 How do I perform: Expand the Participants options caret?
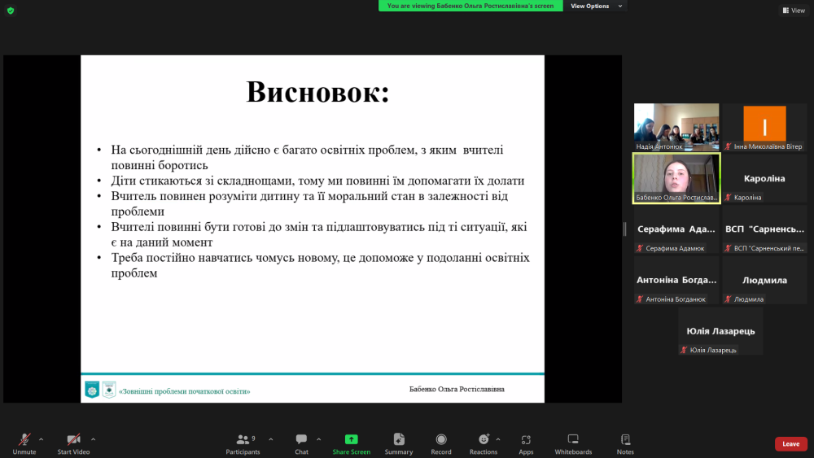(x=270, y=438)
